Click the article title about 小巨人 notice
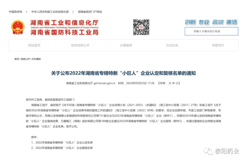This screenshot has width=247, height=162. (x=123, y=73)
